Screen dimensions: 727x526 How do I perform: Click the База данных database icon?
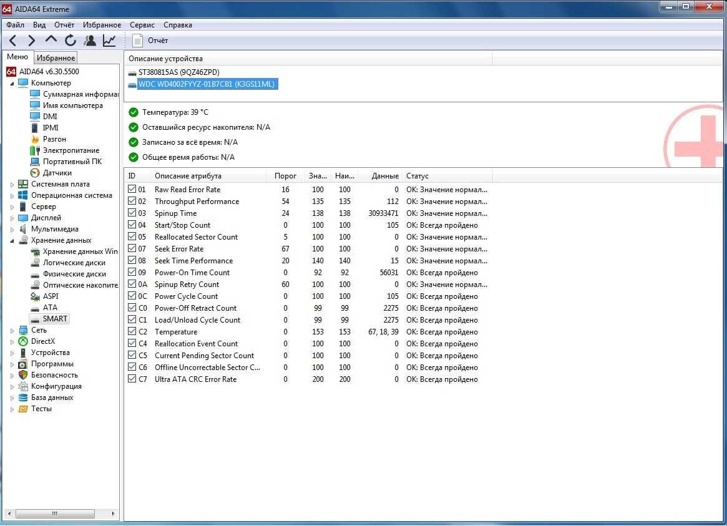pos(23,397)
